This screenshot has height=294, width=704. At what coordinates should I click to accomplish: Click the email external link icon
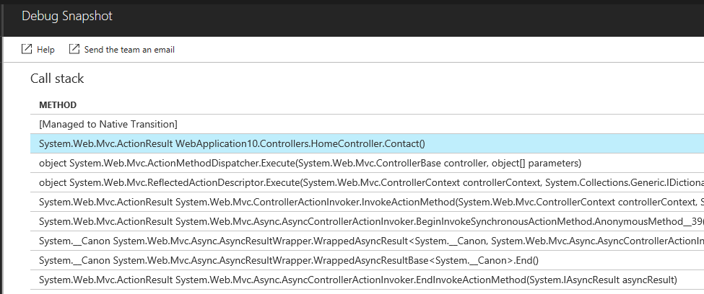point(74,49)
